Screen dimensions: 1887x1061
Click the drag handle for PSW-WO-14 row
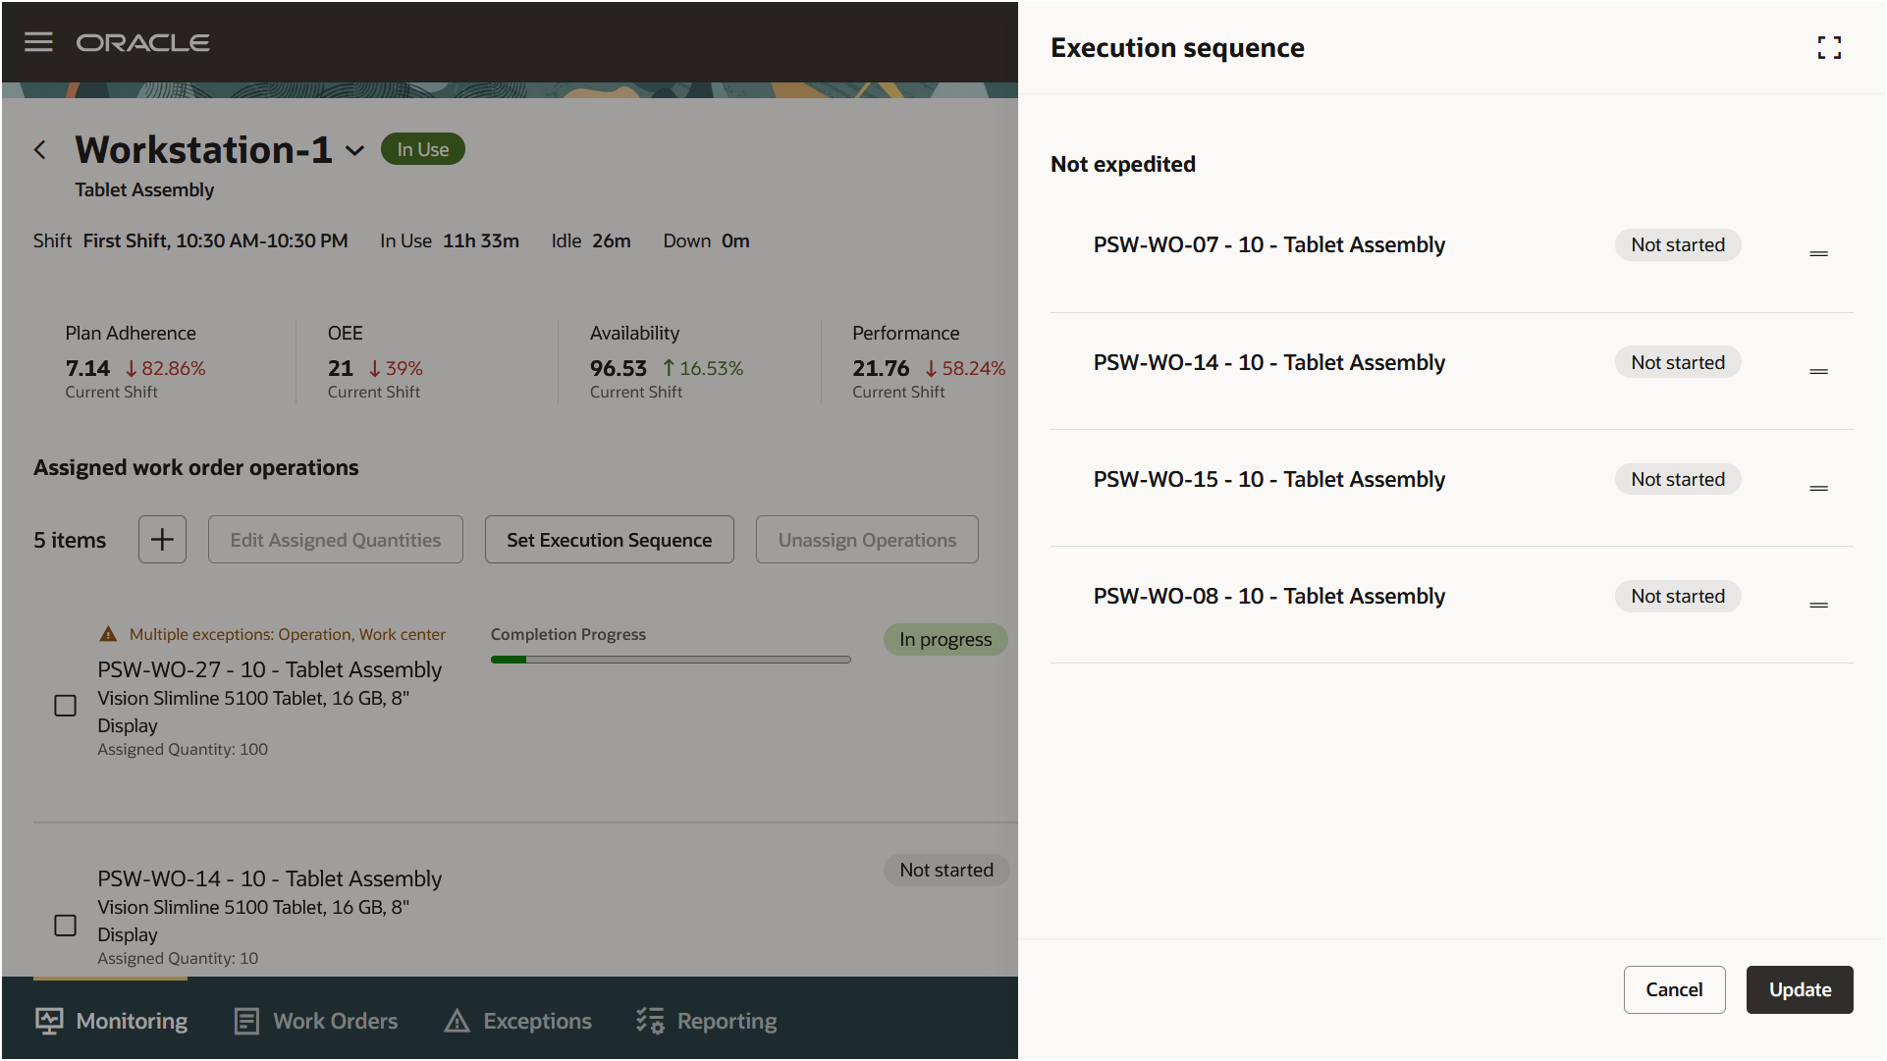pyautogui.click(x=1818, y=372)
